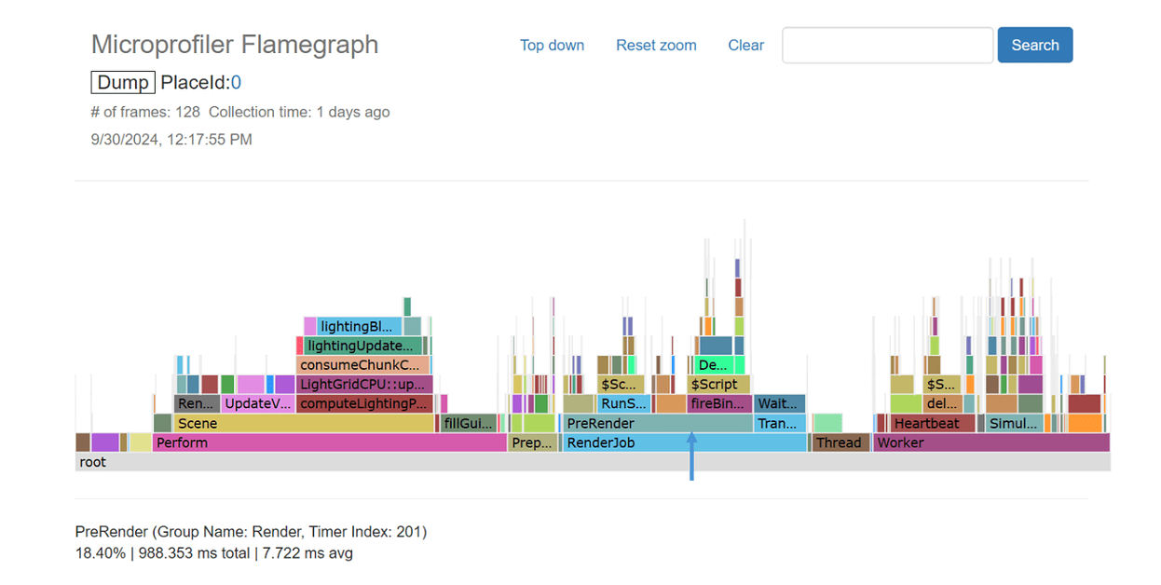Image resolution: width=1161 pixels, height=585 pixels.
Task: Click Reset zoom to restore the flamegraph
Action: coord(656,45)
